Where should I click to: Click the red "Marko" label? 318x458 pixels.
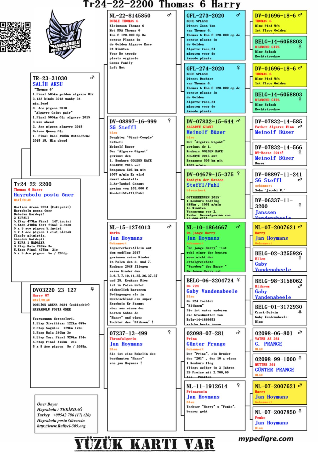pos(115,233)
